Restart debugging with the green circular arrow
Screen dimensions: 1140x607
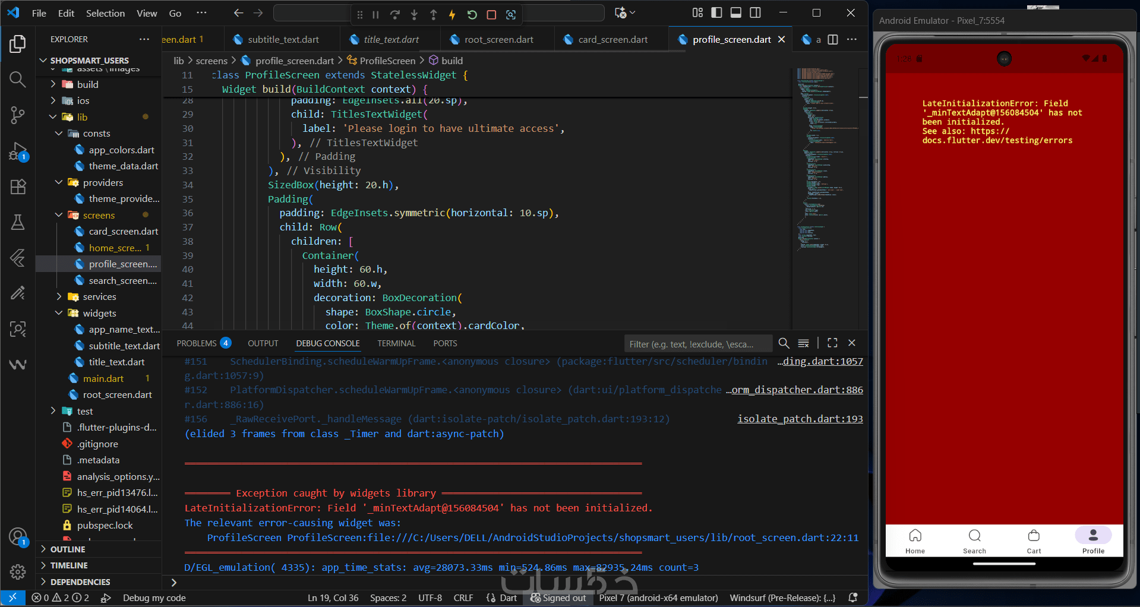coord(472,14)
